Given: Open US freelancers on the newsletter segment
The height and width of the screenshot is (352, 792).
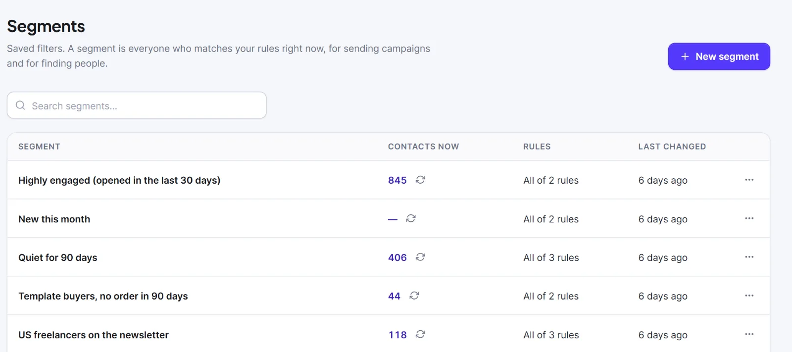Looking at the screenshot, I should pos(94,335).
